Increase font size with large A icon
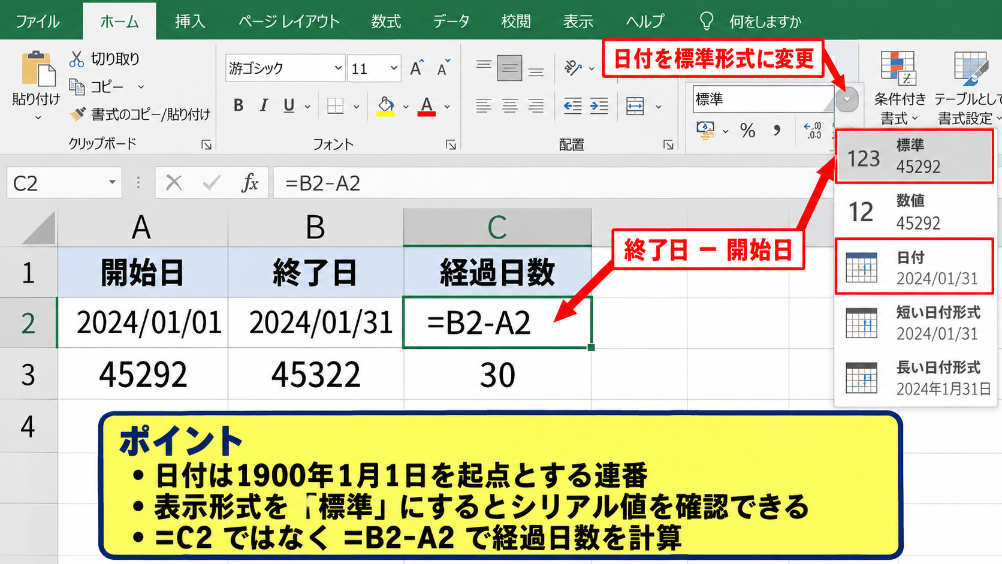The height and width of the screenshot is (564, 1002). [x=417, y=68]
